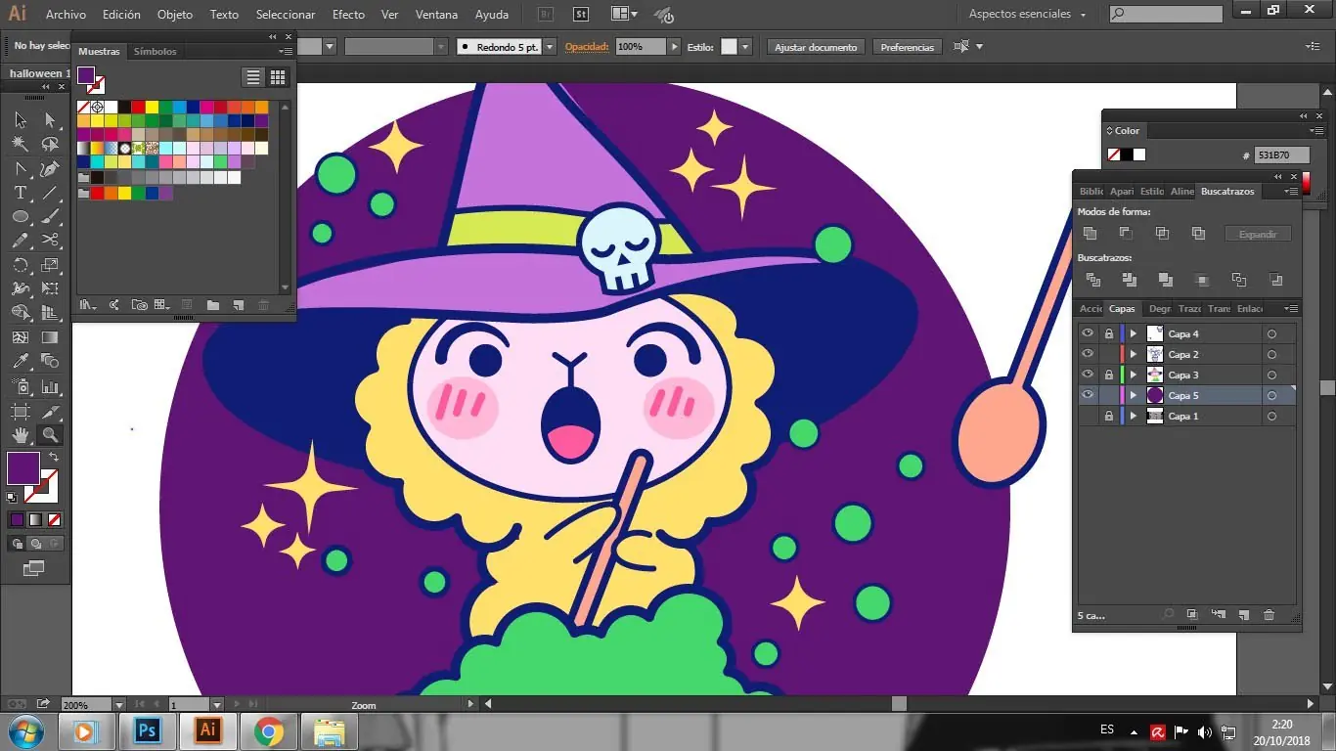Create a new layer in the Capas panel
Image resolution: width=1336 pixels, height=751 pixels.
click(x=1243, y=615)
